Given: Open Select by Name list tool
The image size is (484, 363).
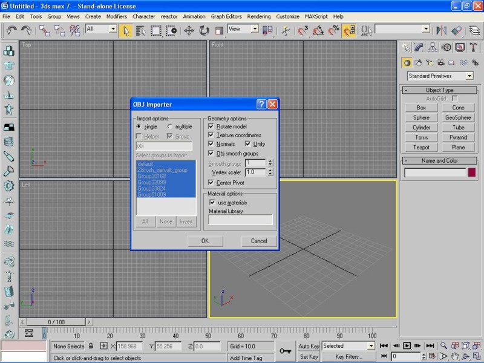Looking at the screenshot, I should coord(141,31).
